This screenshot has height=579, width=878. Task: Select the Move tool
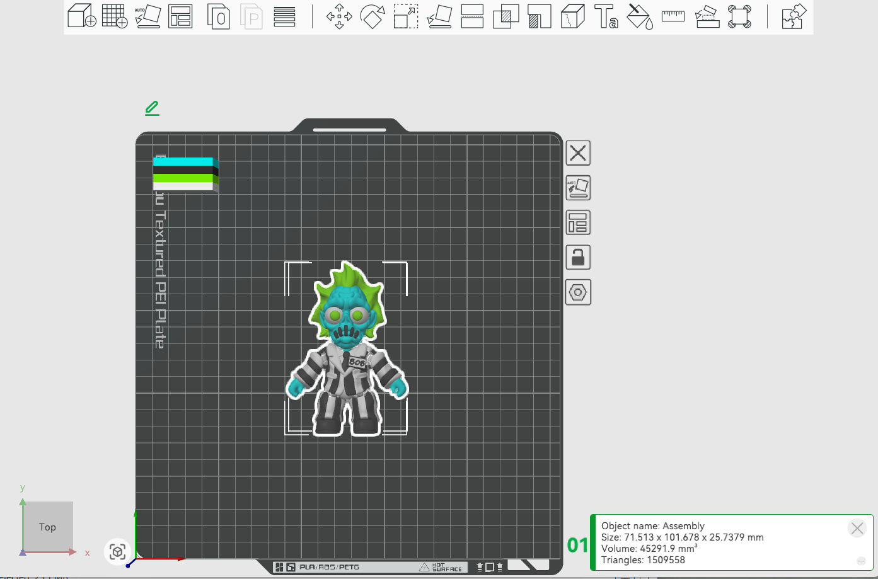[339, 16]
